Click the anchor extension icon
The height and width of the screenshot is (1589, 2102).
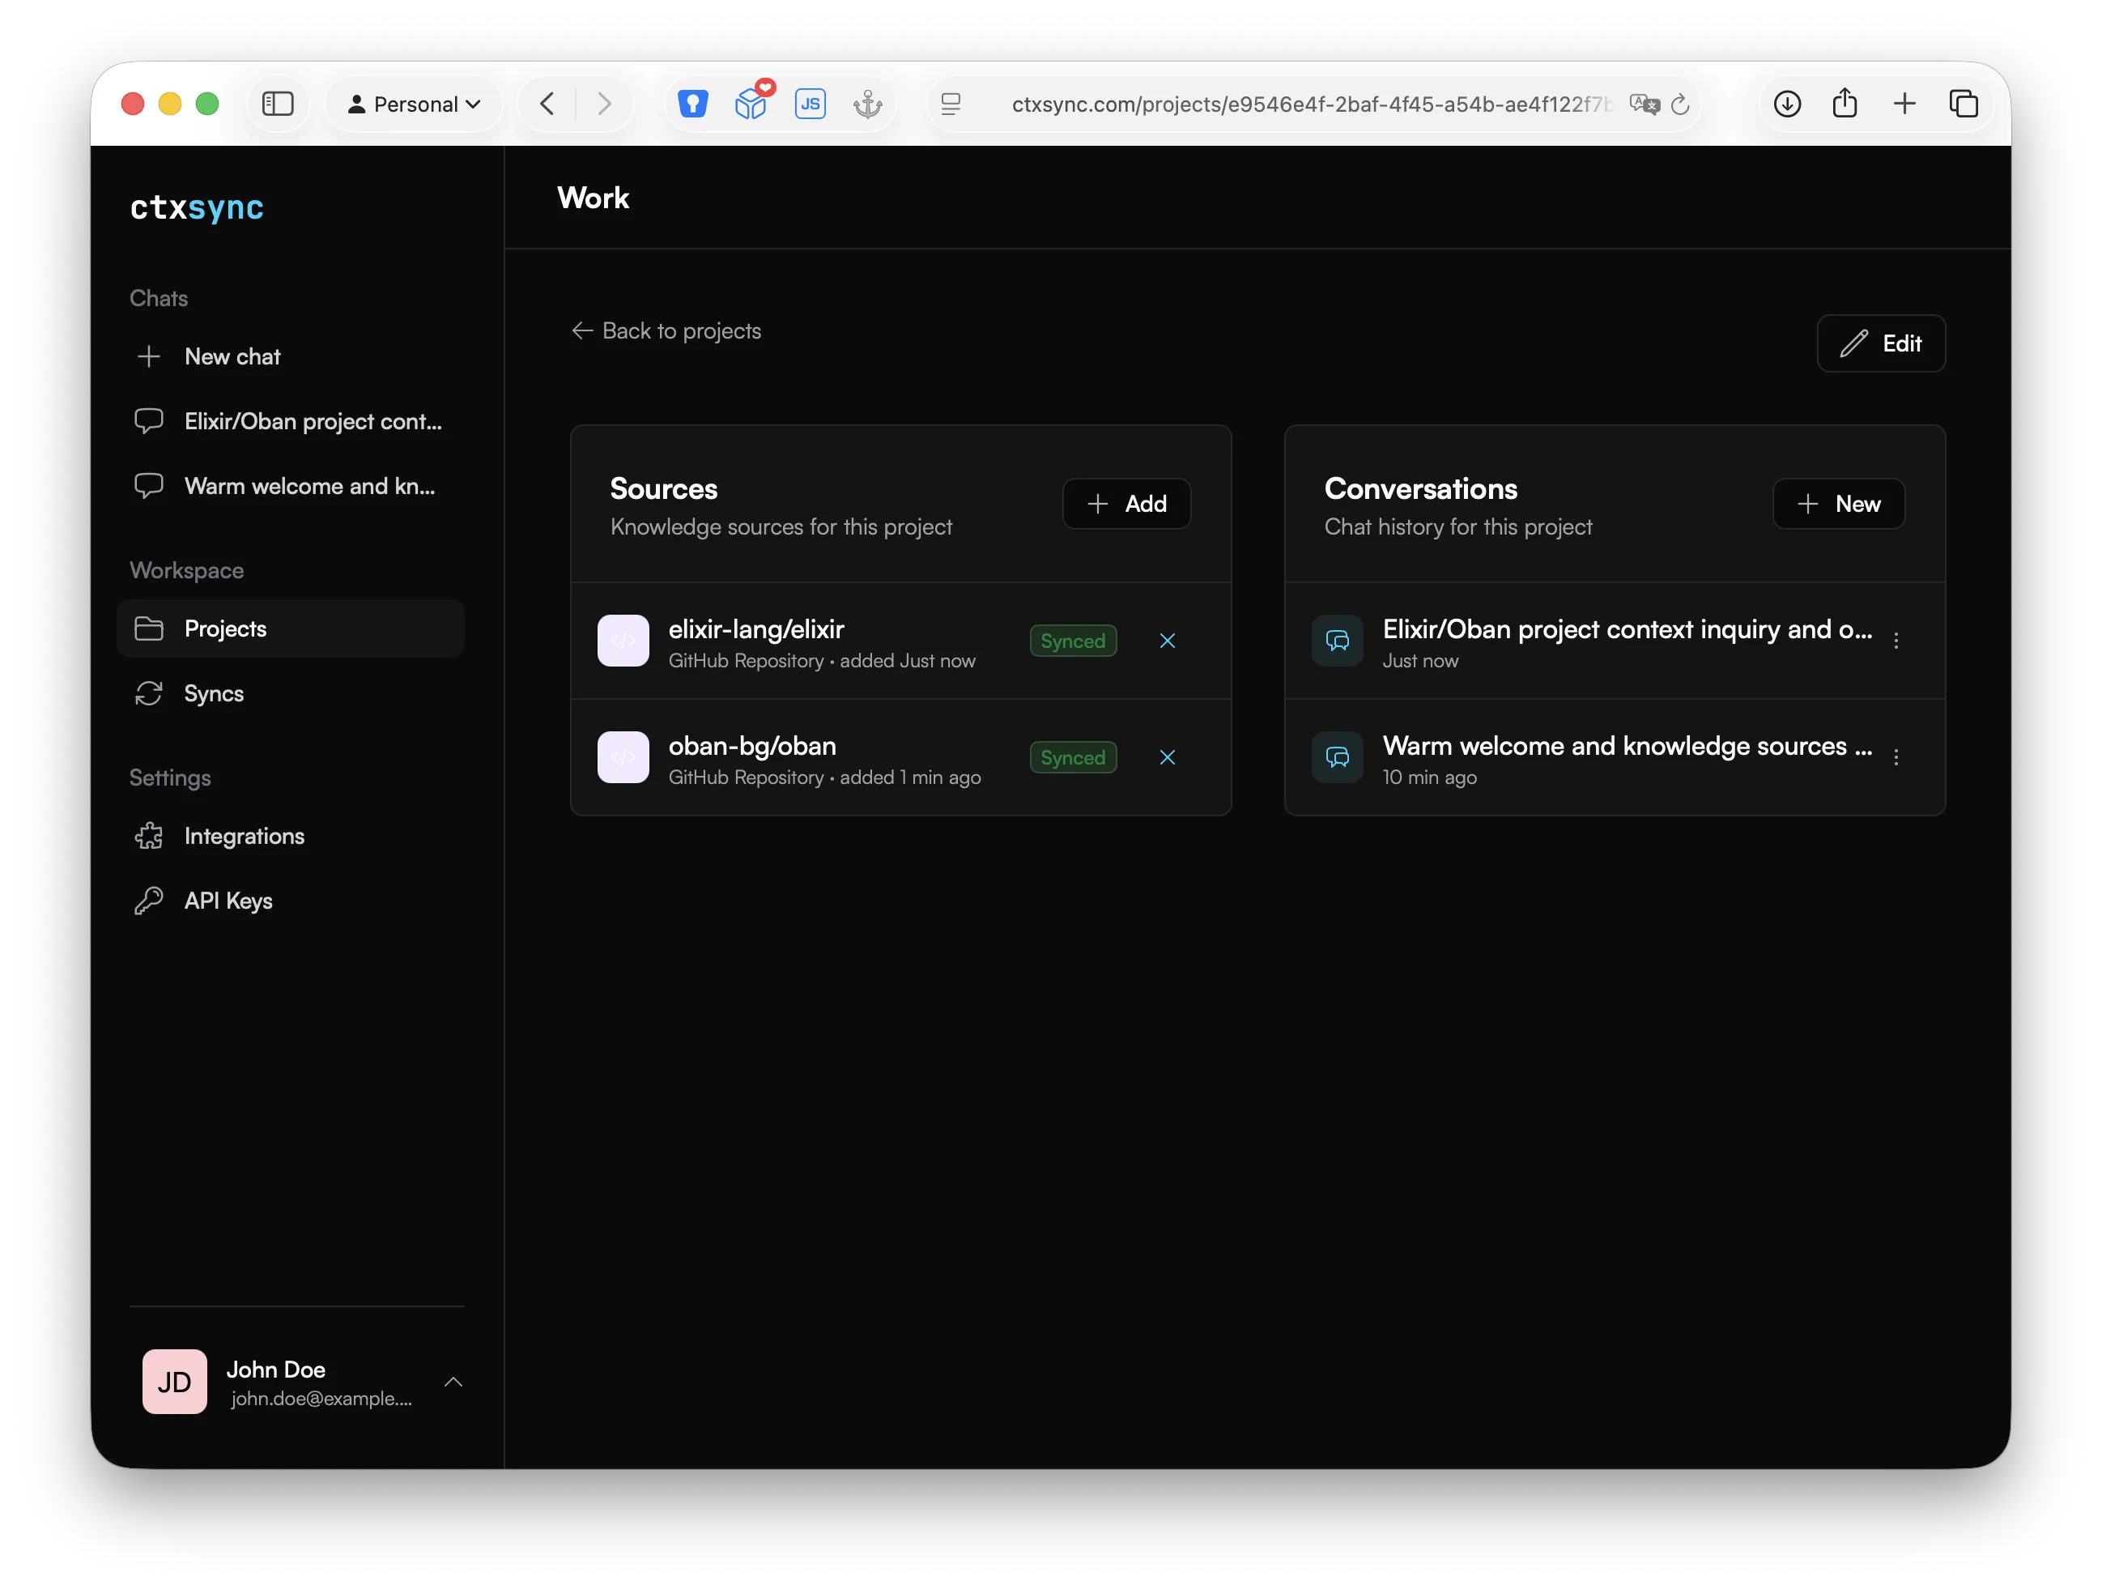click(866, 104)
